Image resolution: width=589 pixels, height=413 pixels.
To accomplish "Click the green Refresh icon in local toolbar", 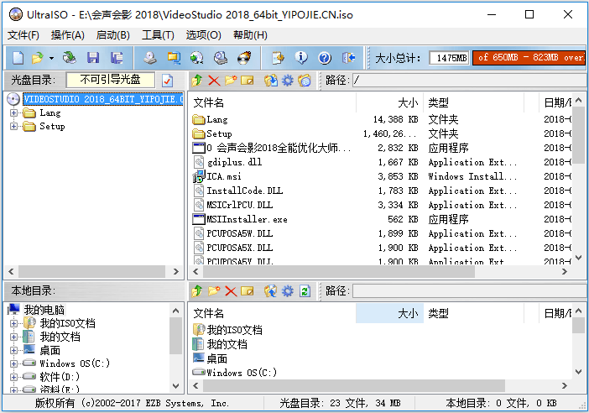I will pyautogui.click(x=305, y=291).
